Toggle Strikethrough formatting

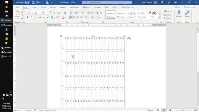pyautogui.click(x=40, y=17)
